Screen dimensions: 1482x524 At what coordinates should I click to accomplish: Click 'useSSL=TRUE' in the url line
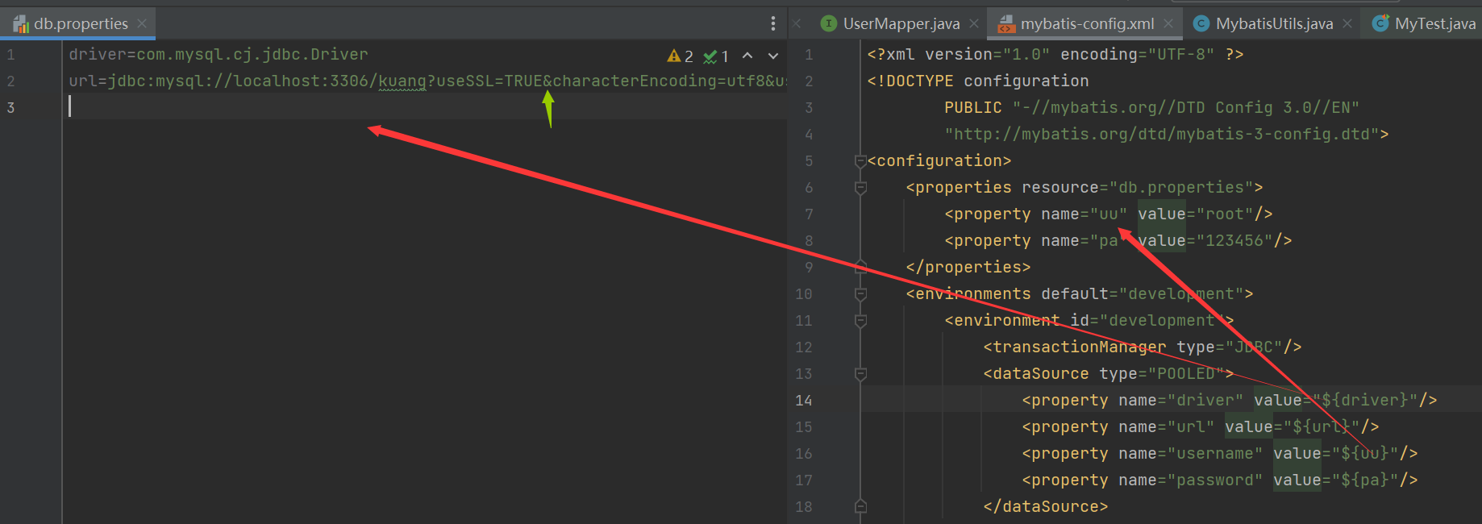(489, 81)
